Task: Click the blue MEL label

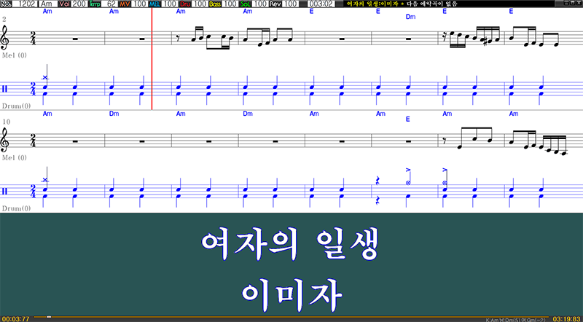Action: pyautogui.click(x=154, y=4)
